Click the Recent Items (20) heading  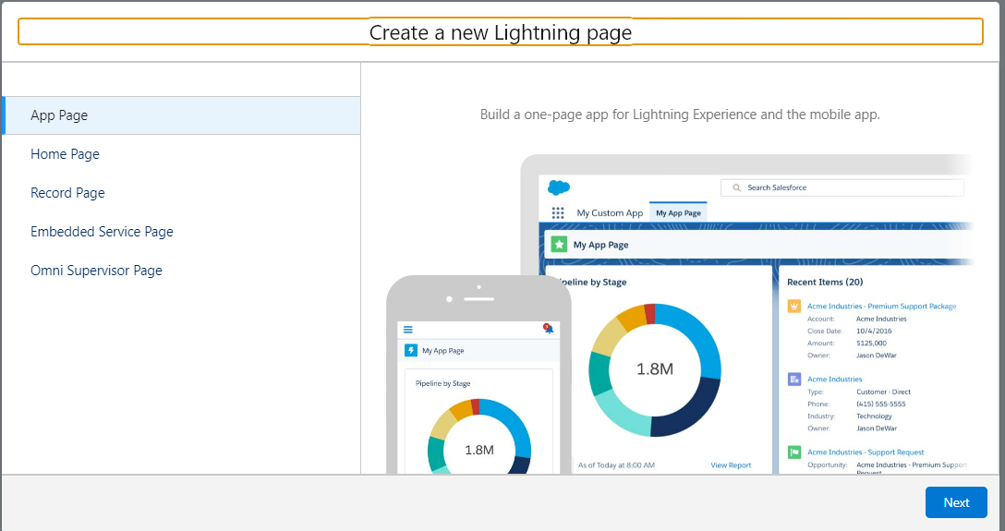click(825, 282)
